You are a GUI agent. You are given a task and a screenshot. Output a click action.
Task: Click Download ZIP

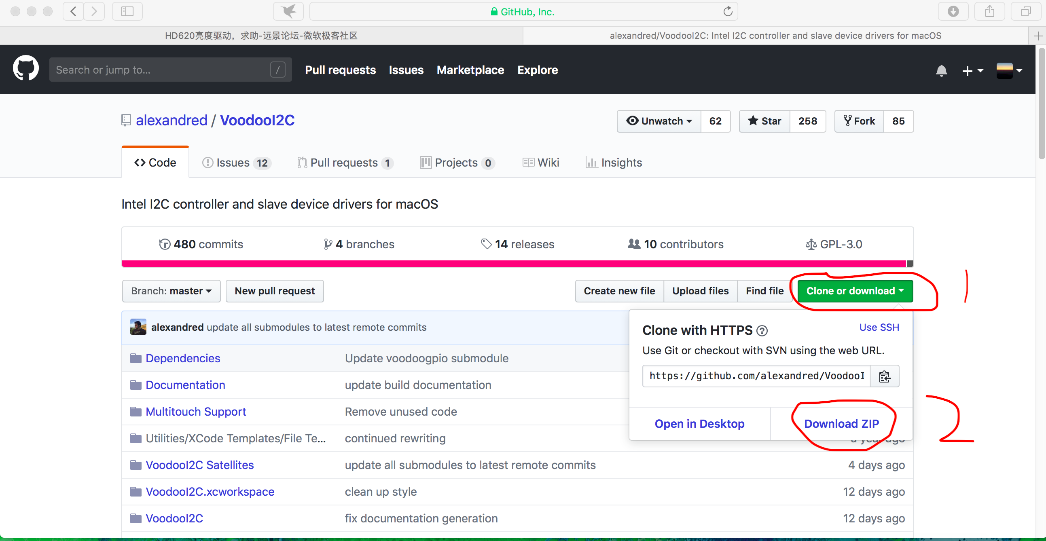click(x=841, y=424)
